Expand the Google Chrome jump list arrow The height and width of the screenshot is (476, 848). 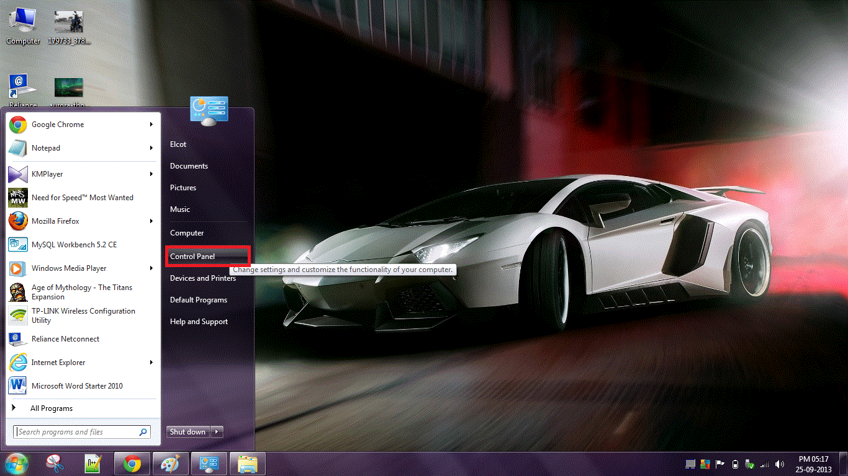[151, 125]
